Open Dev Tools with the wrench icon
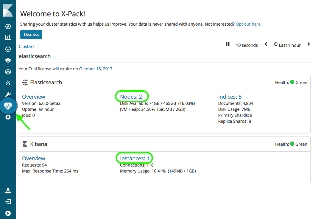 point(8,94)
